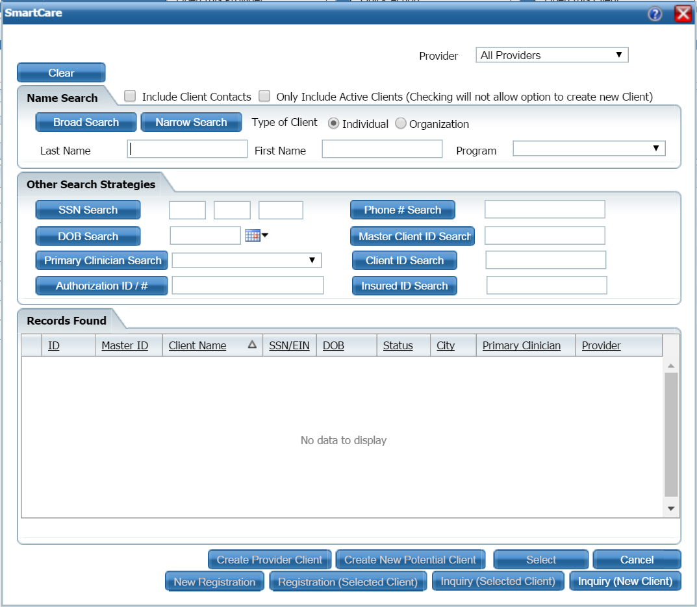Click Master Client ID Search
Image resolution: width=697 pixels, height=607 pixels.
(x=412, y=236)
